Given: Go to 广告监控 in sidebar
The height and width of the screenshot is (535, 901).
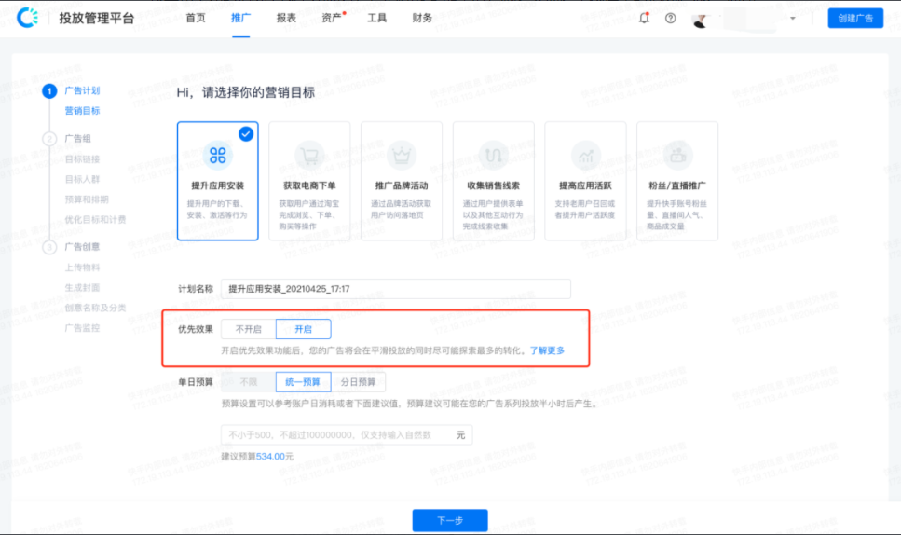Looking at the screenshot, I should pos(82,327).
